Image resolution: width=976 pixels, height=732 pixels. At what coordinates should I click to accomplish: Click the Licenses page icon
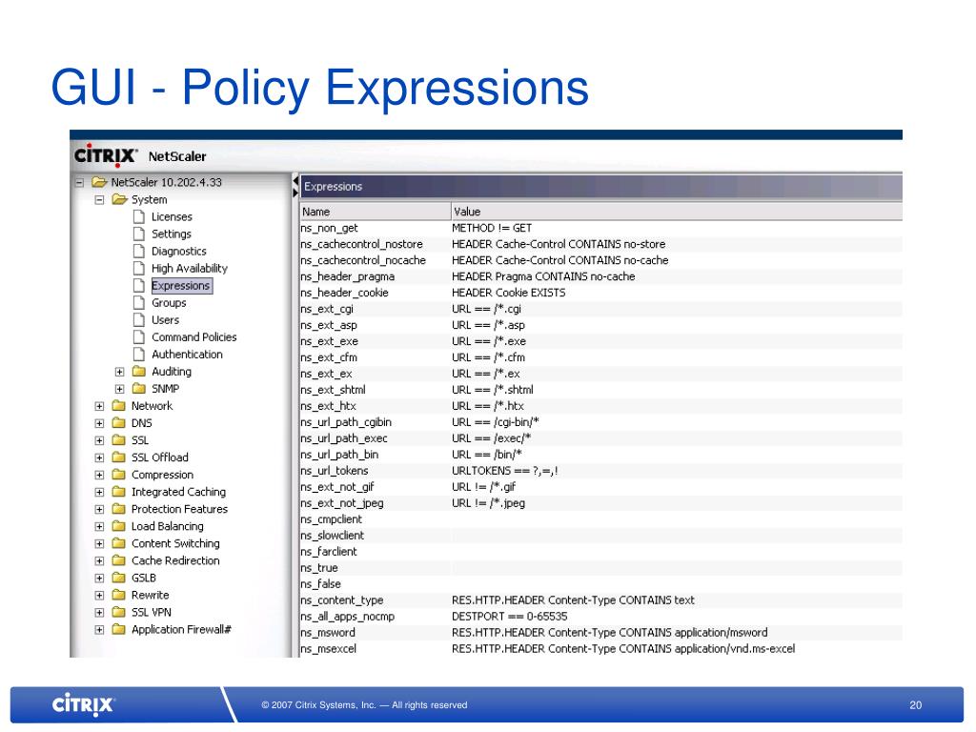[x=139, y=216]
